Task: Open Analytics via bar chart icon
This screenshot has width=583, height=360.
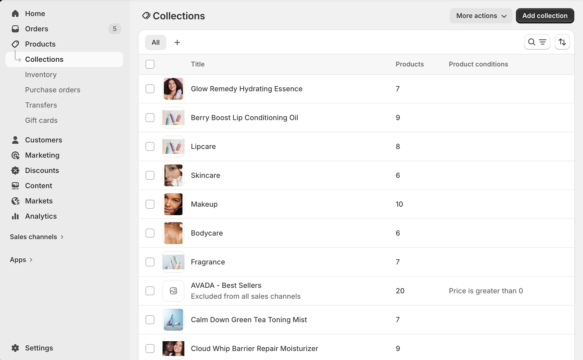Action: pyautogui.click(x=15, y=216)
